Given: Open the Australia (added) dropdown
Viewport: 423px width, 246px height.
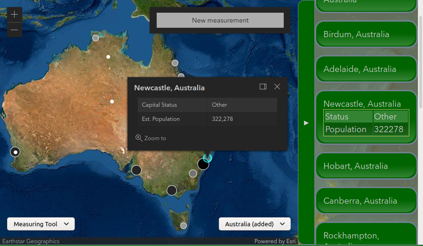Looking at the screenshot, I should [x=255, y=224].
